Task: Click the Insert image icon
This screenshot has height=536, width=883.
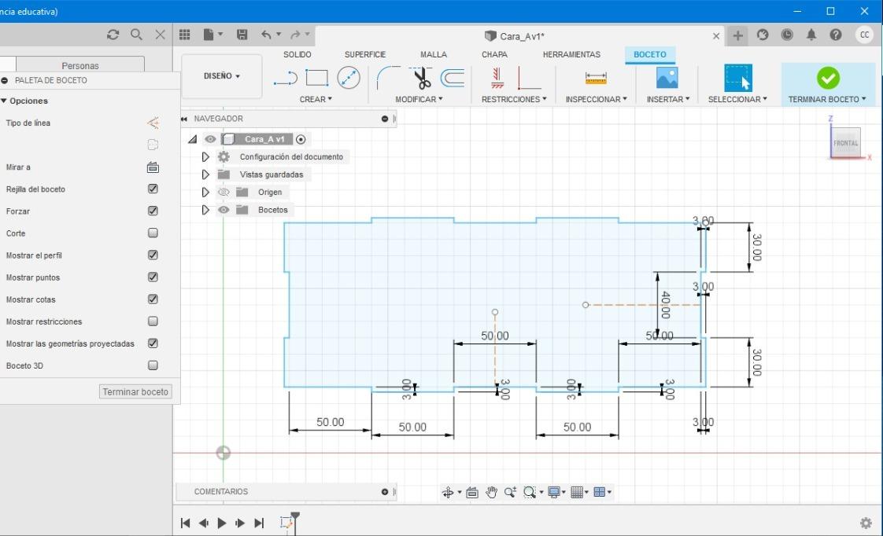Action: pos(667,78)
